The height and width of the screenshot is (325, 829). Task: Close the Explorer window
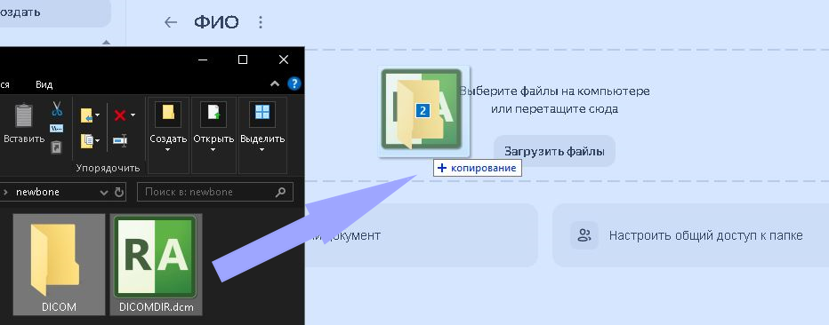(284, 59)
